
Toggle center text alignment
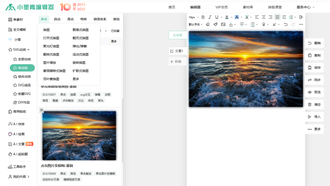tap(263, 17)
